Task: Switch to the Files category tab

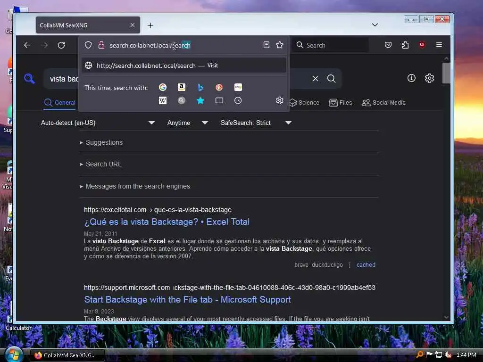Action: [x=341, y=102]
